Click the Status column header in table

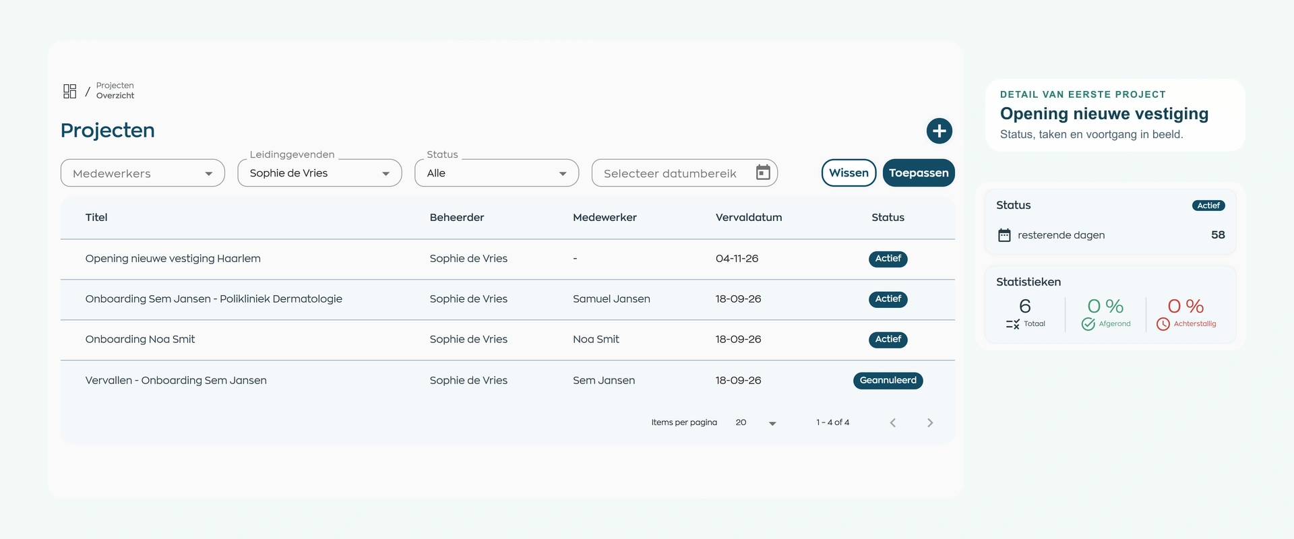click(x=888, y=218)
